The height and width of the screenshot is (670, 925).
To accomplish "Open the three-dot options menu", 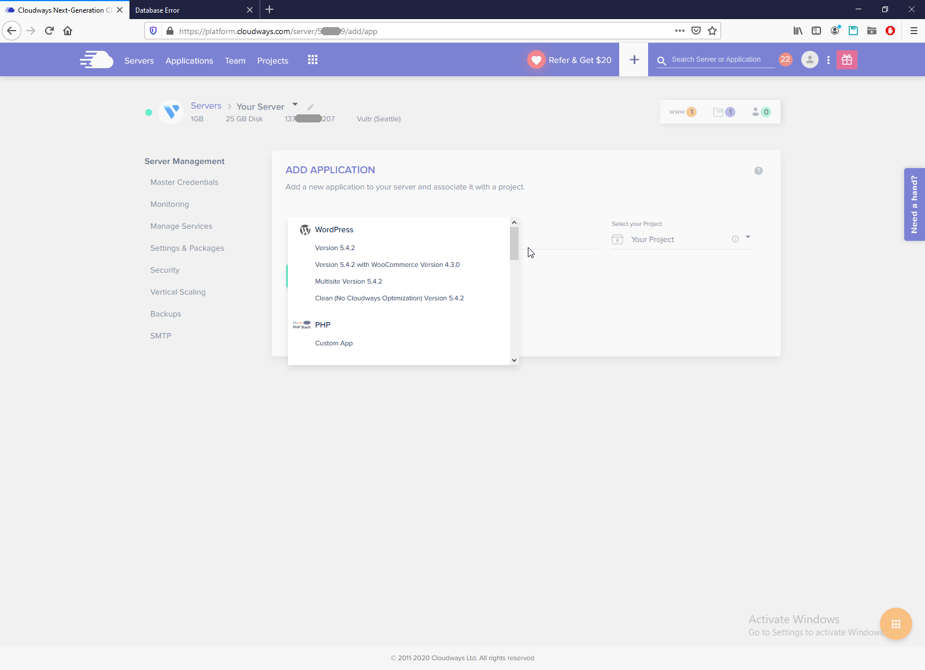I will [828, 60].
